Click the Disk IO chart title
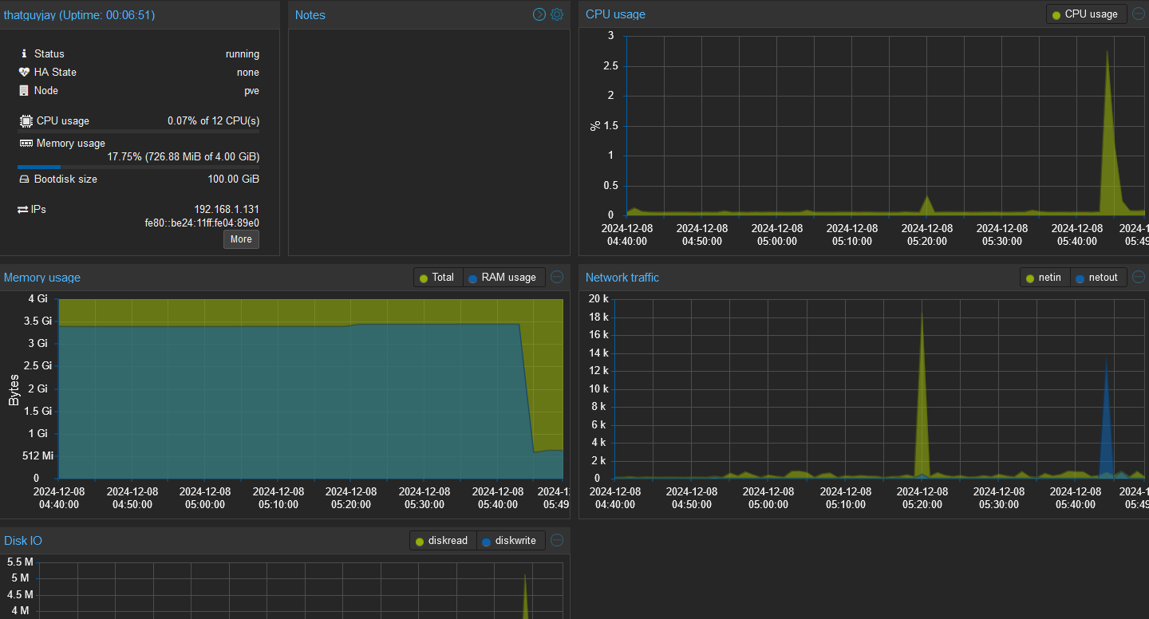This screenshot has height=619, width=1149. tap(23, 540)
